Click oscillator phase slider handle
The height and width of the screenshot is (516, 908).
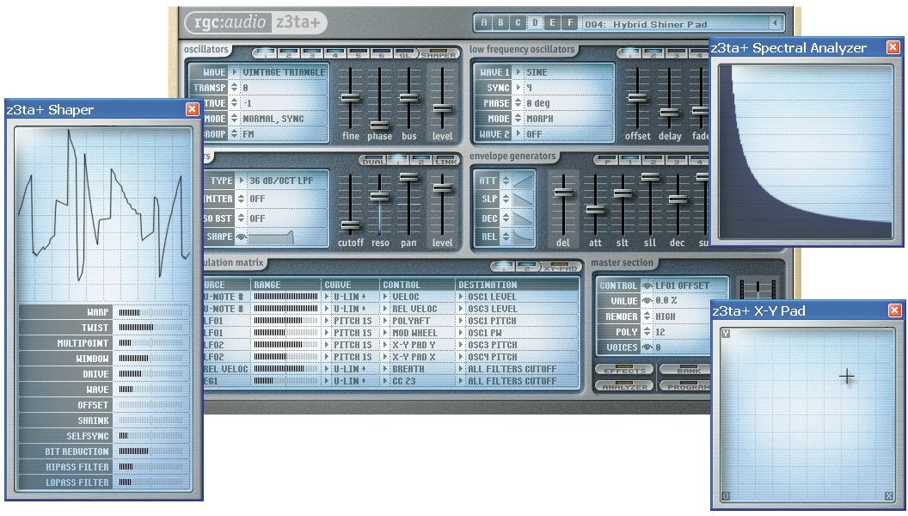380,125
